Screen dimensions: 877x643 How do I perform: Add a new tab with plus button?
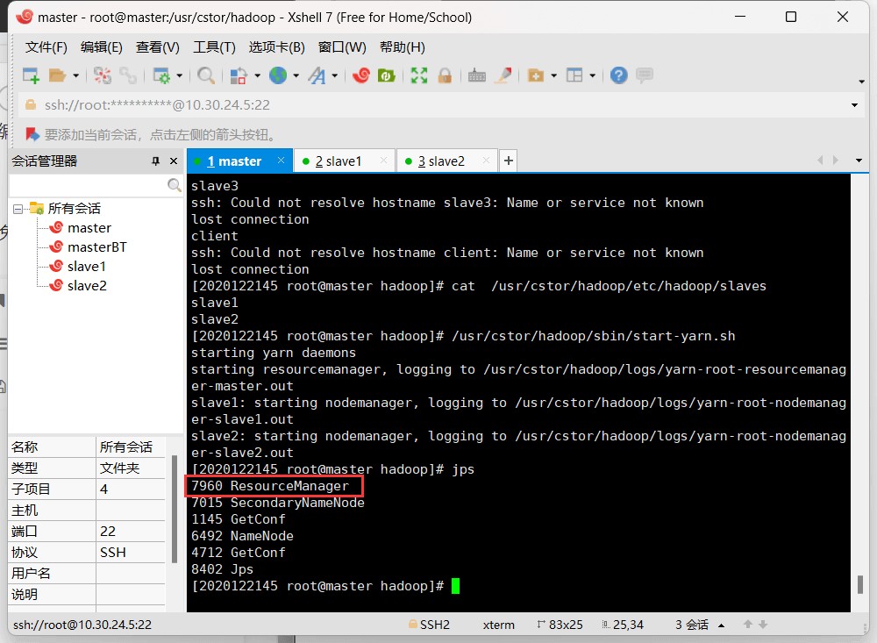509,161
